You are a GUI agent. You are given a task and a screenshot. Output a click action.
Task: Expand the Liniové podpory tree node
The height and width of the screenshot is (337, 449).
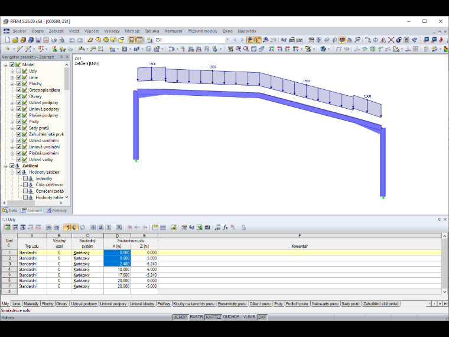(12, 109)
